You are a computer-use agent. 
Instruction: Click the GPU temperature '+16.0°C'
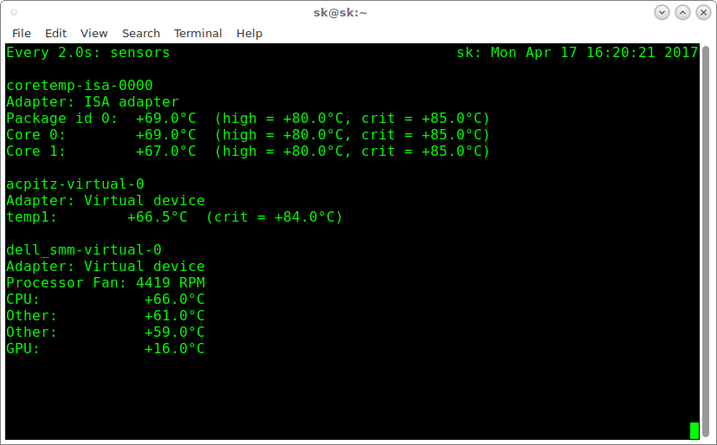175,349
